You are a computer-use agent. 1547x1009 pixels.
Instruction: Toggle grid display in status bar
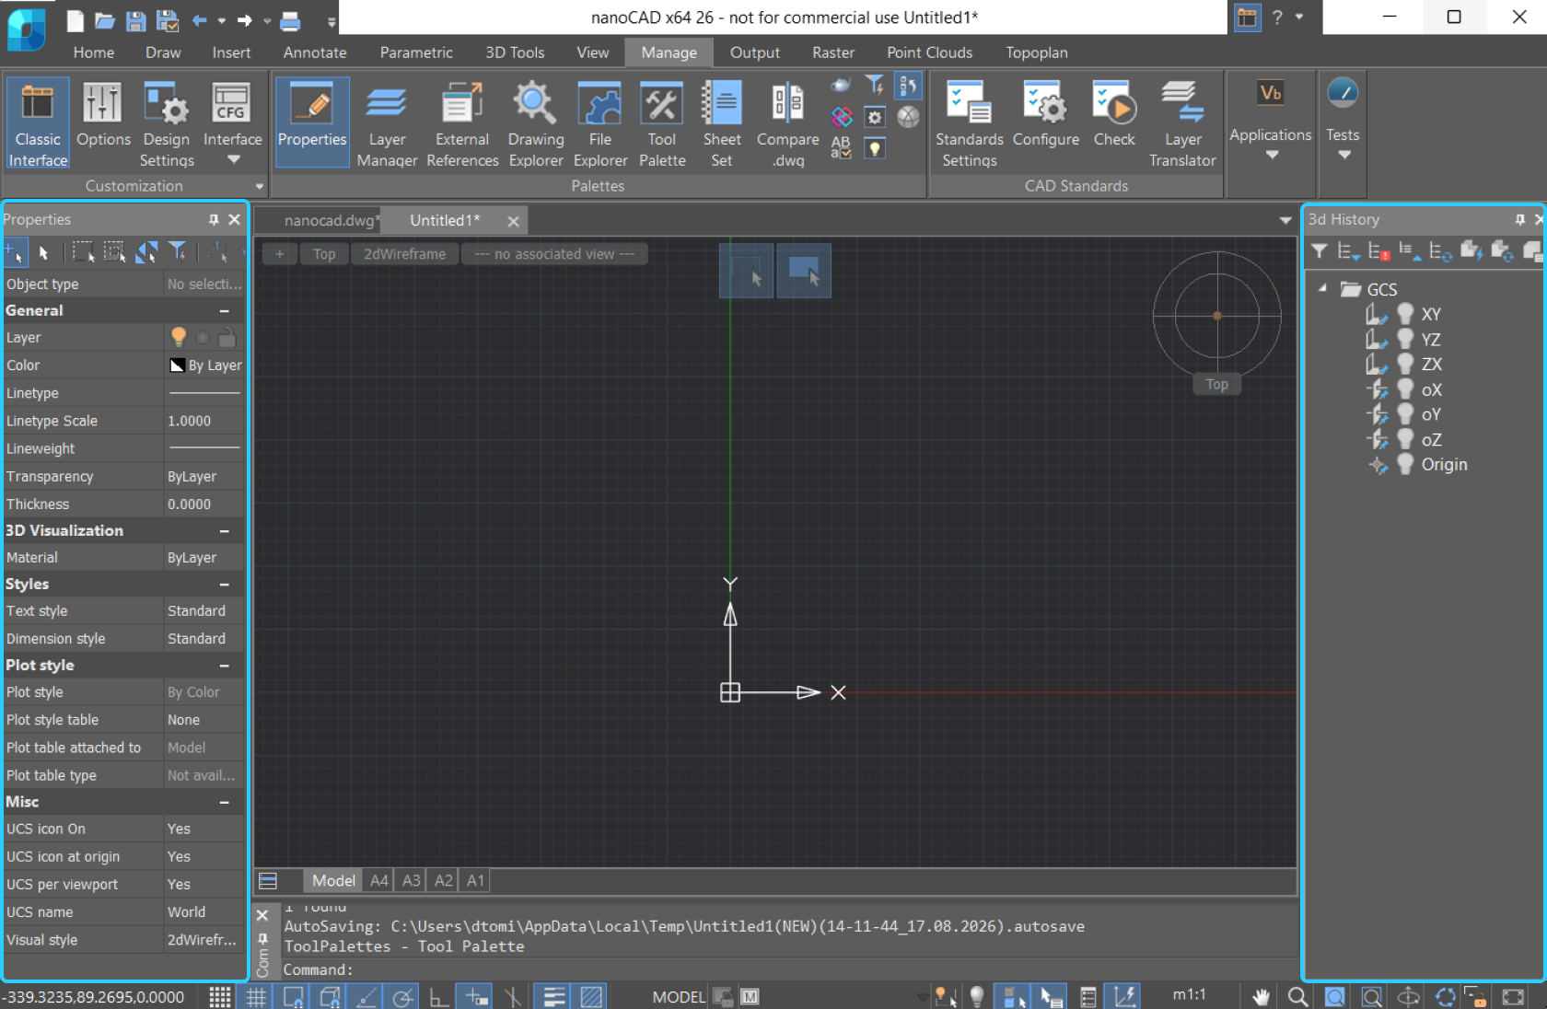click(256, 996)
